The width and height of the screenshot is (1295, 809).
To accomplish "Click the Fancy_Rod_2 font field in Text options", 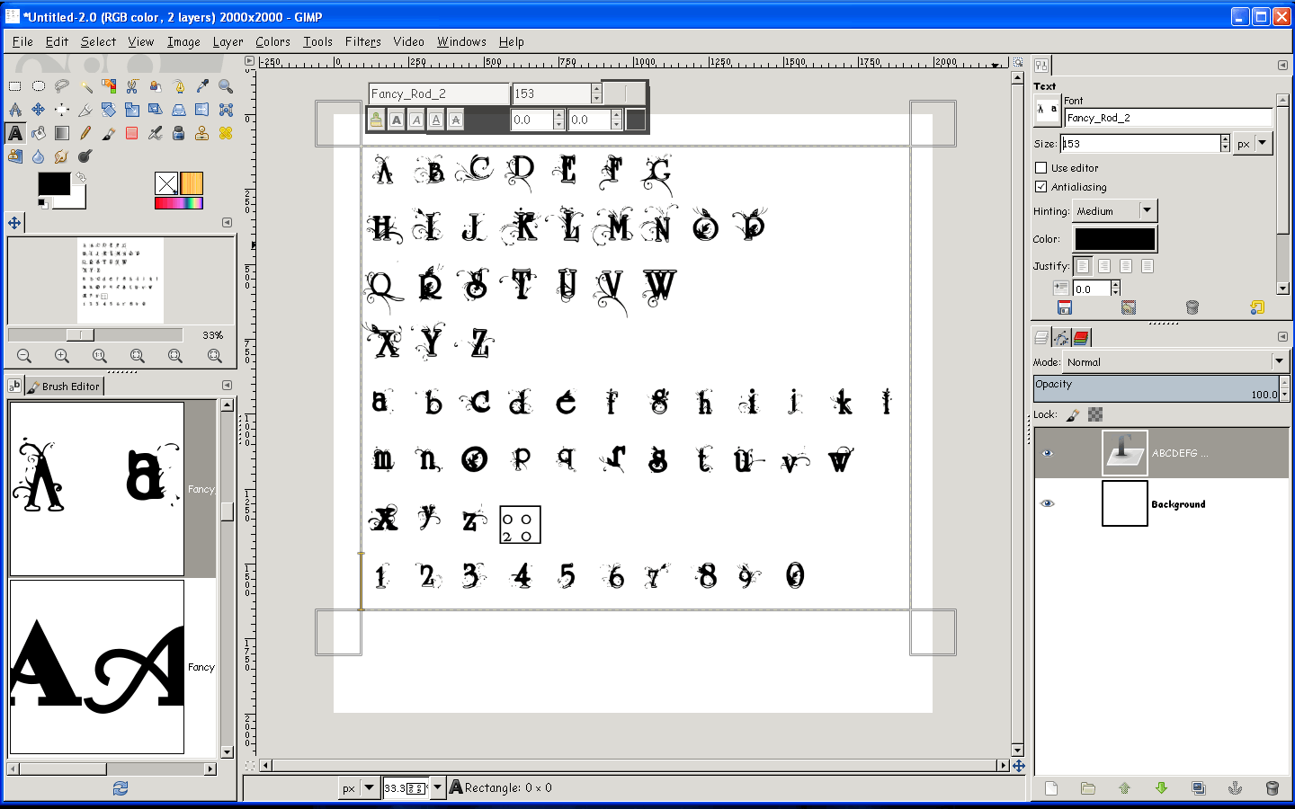I will tap(1168, 118).
